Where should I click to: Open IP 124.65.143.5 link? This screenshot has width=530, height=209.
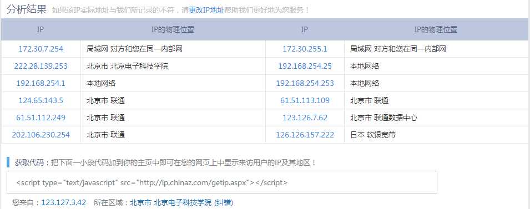(41, 100)
